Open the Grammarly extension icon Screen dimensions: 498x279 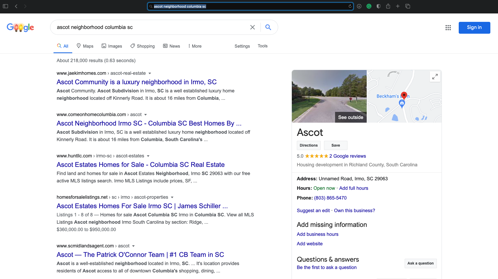click(x=369, y=6)
